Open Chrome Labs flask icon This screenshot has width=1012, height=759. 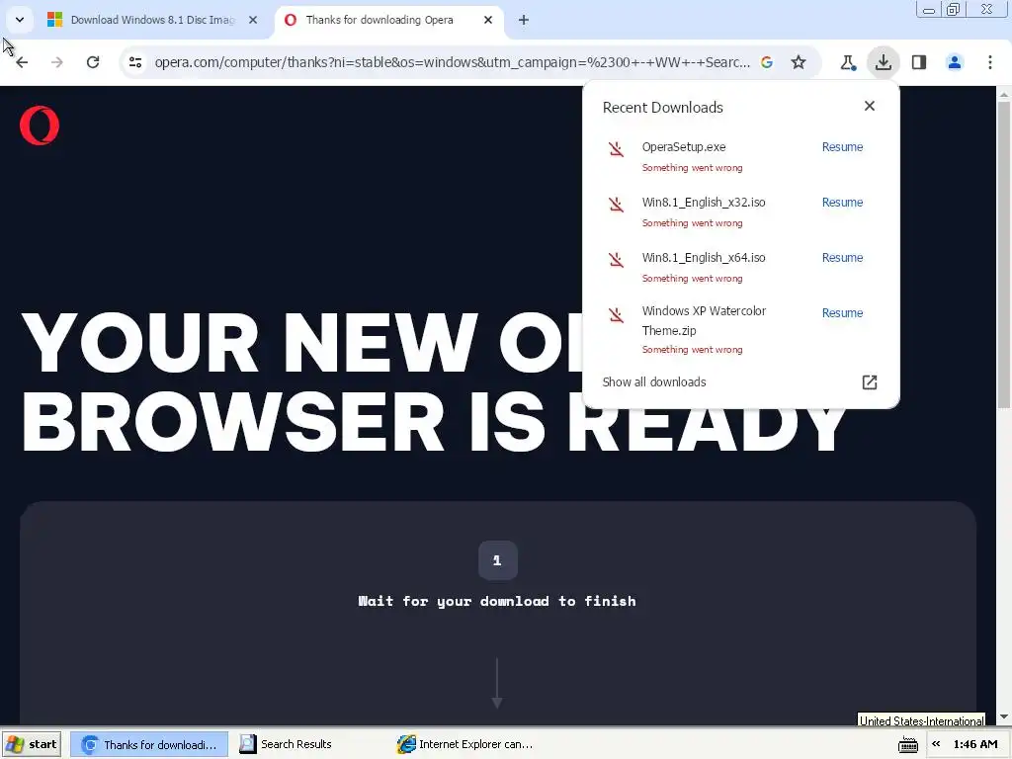pos(848,62)
